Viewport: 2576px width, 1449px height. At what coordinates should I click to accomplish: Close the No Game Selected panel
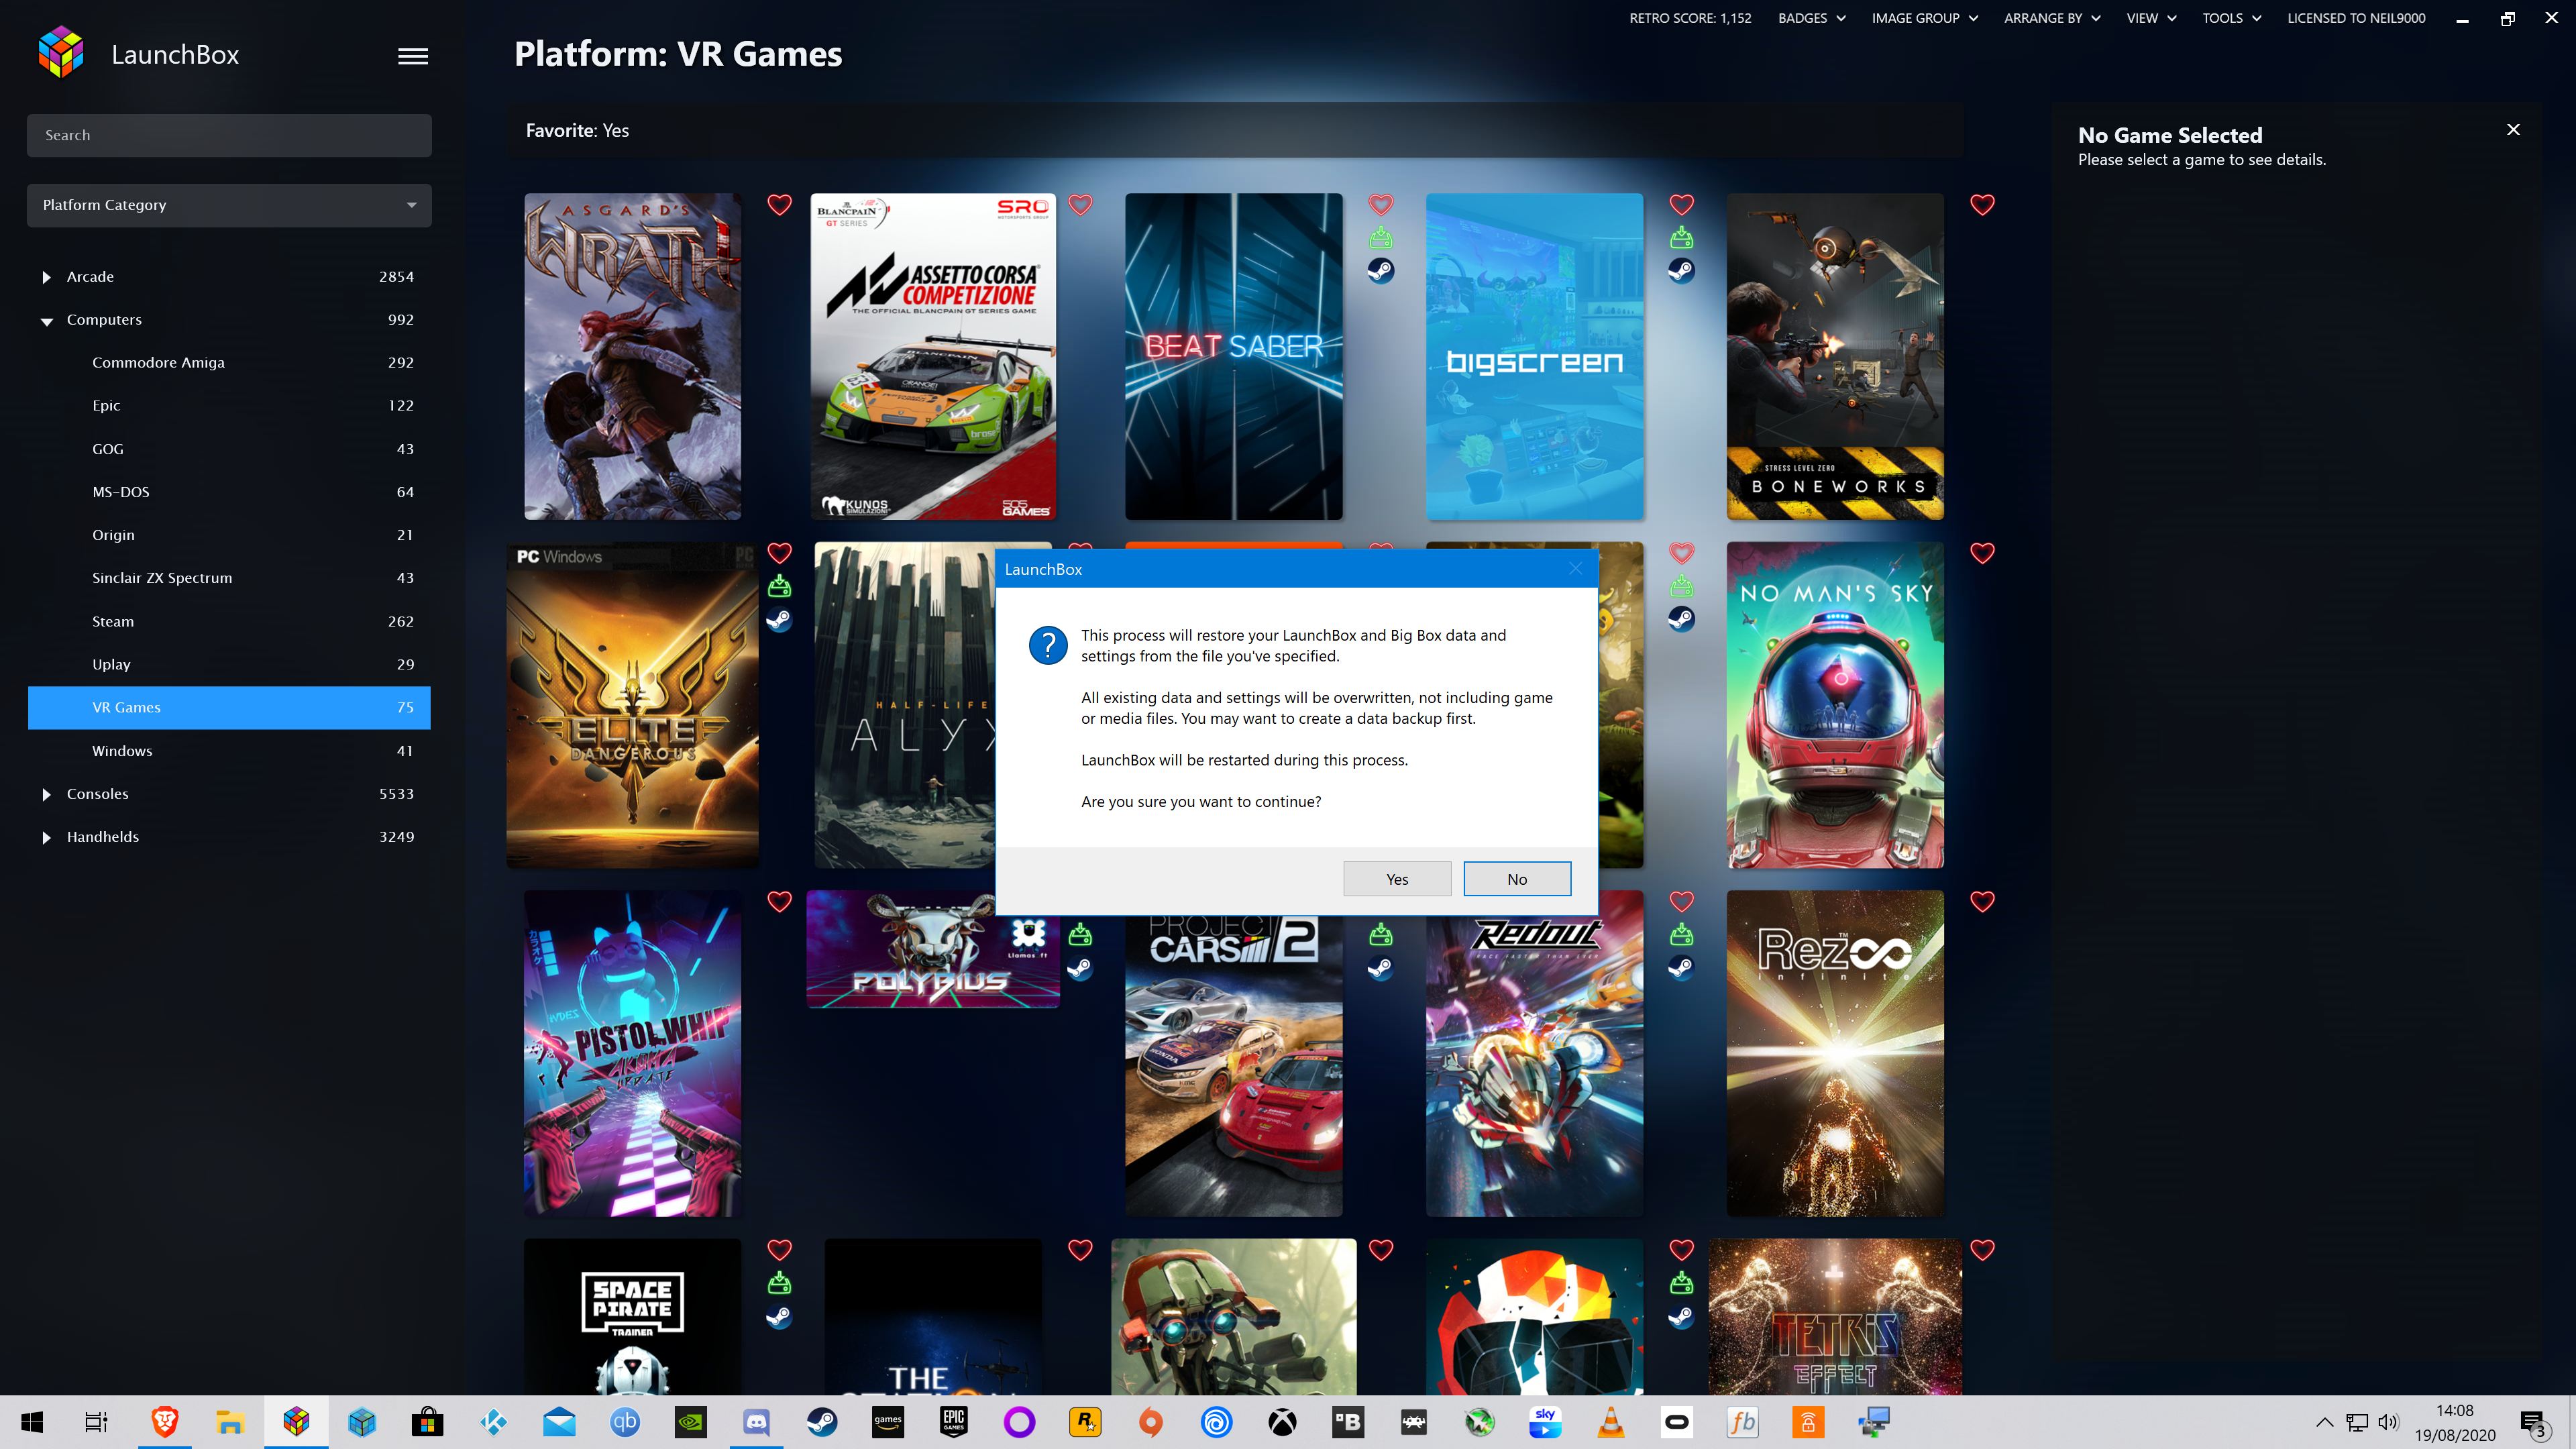pyautogui.click(x=2513, y=130)
